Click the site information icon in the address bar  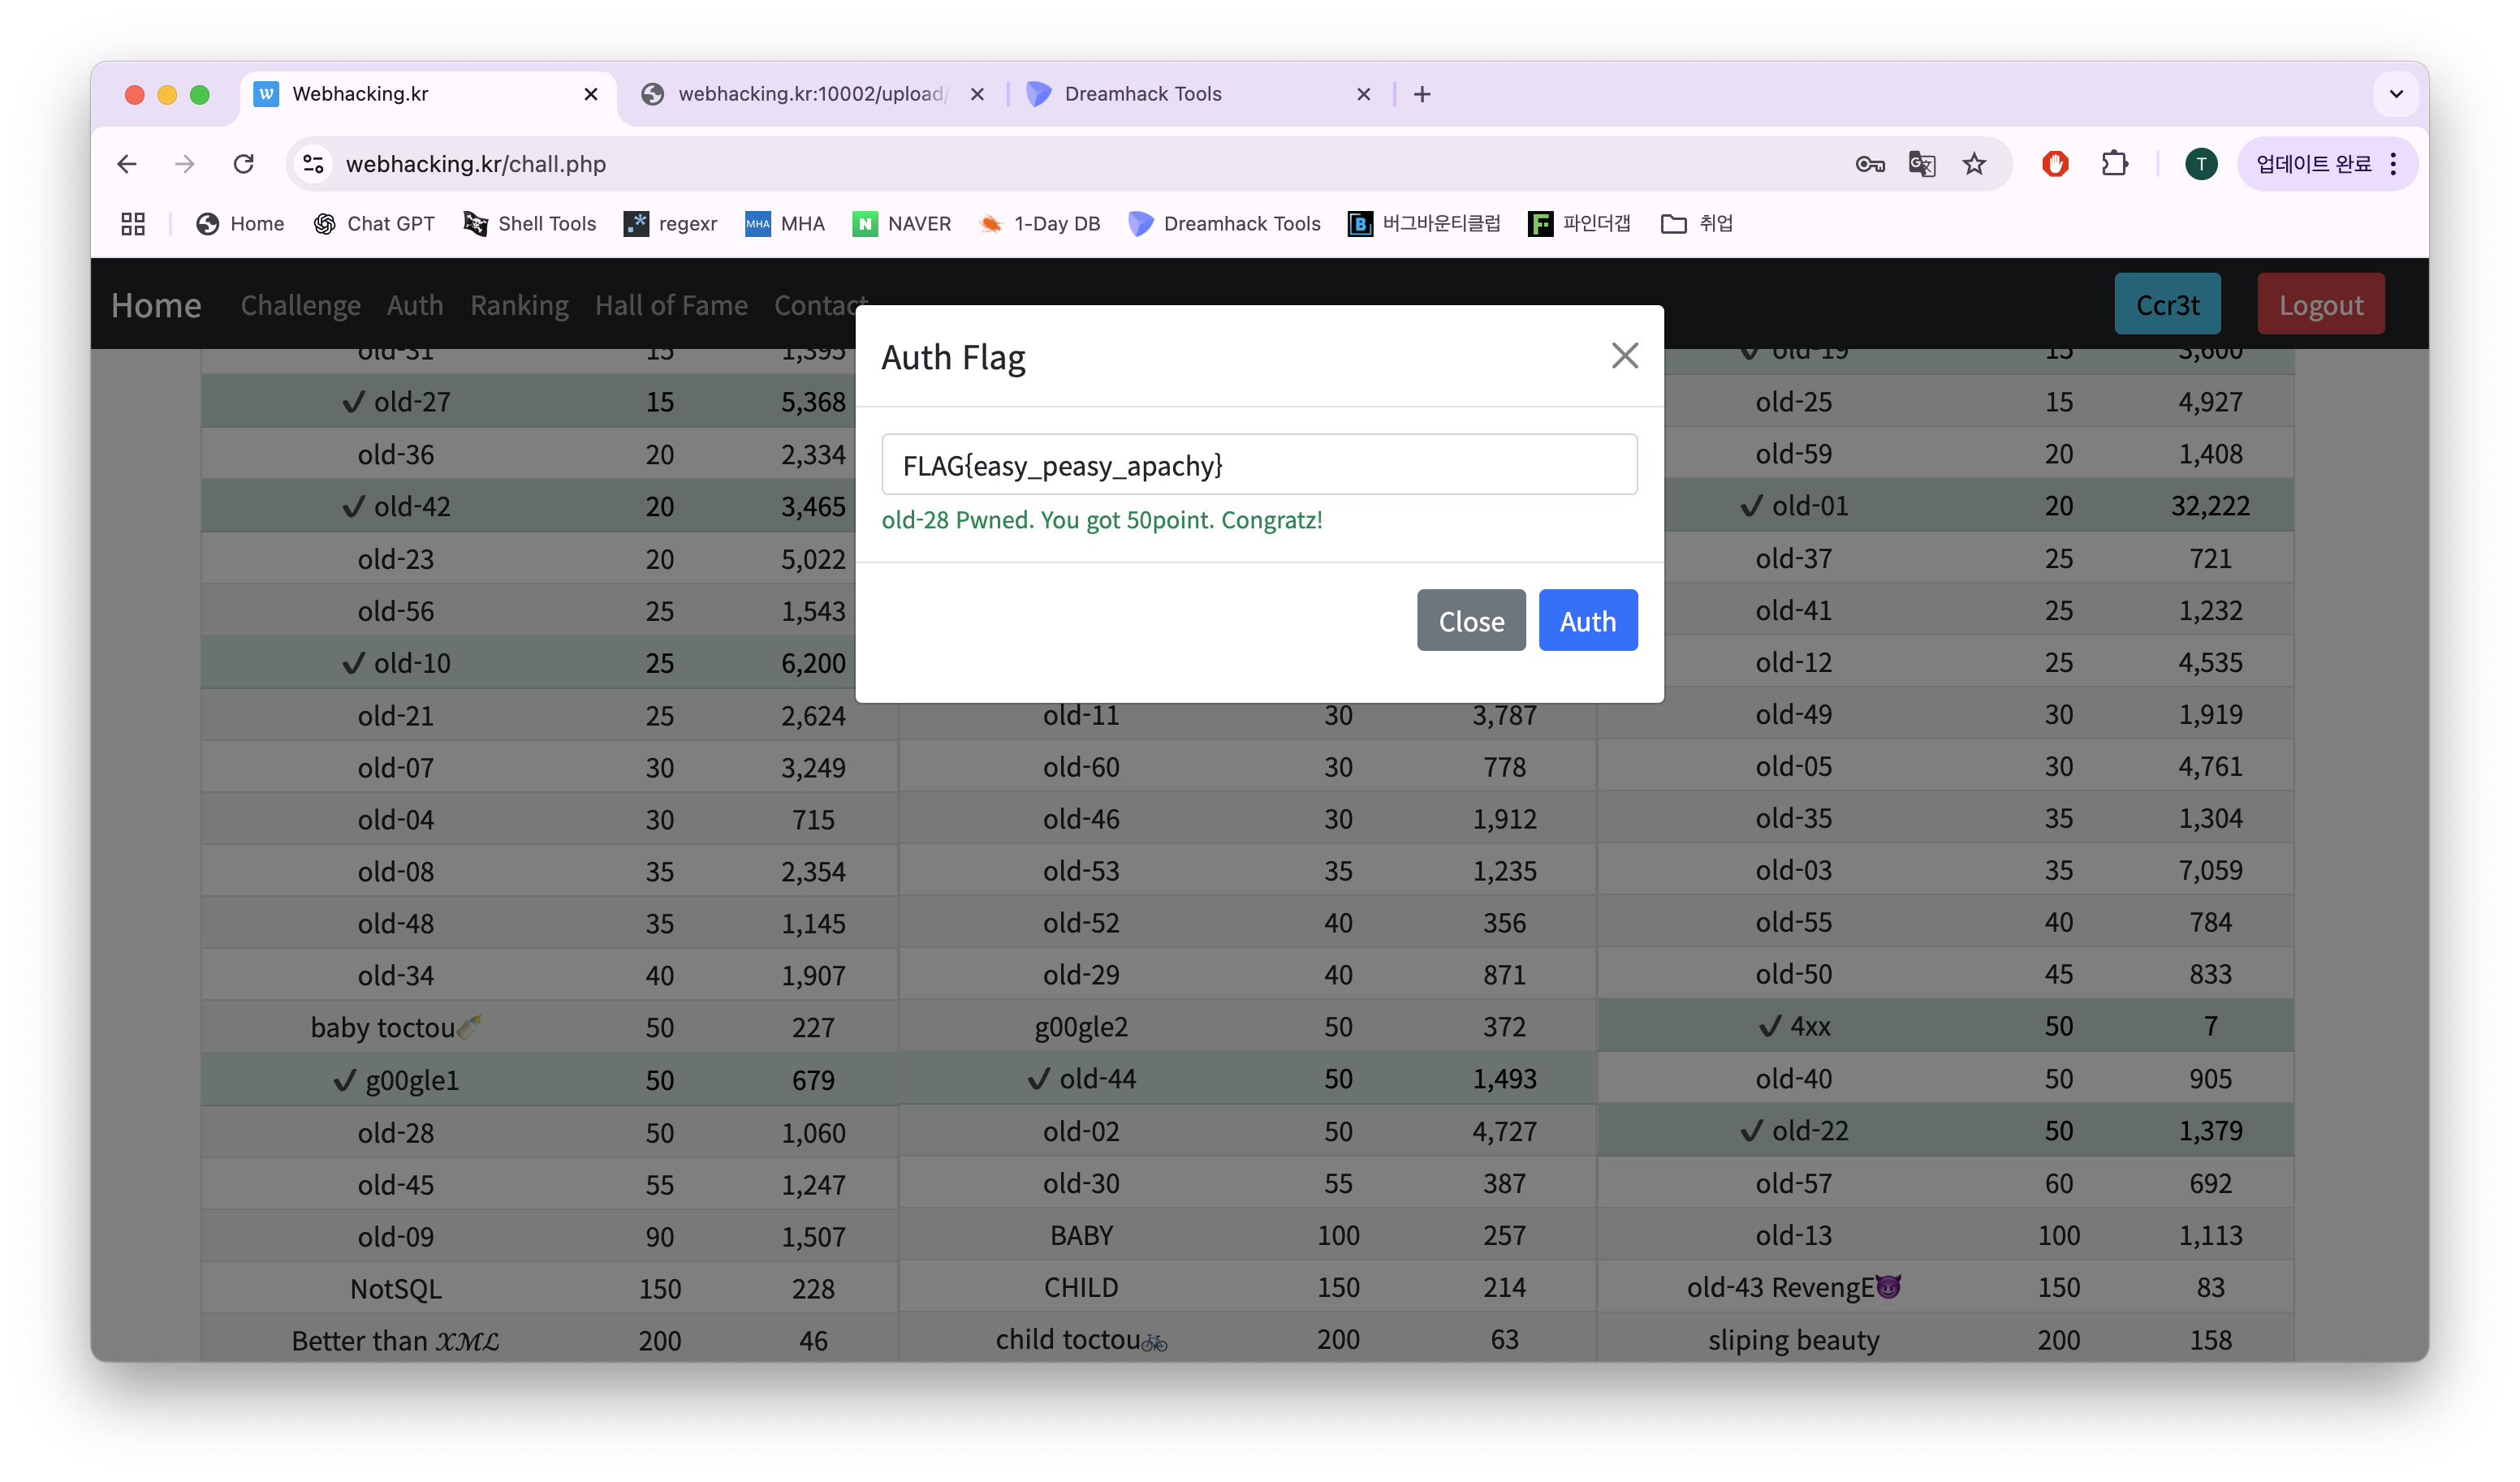click(314, 164)
